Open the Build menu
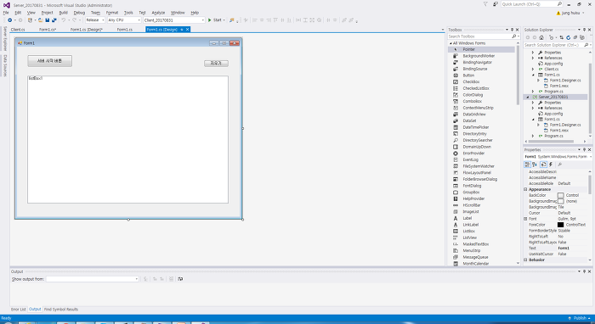 (64, 13)
